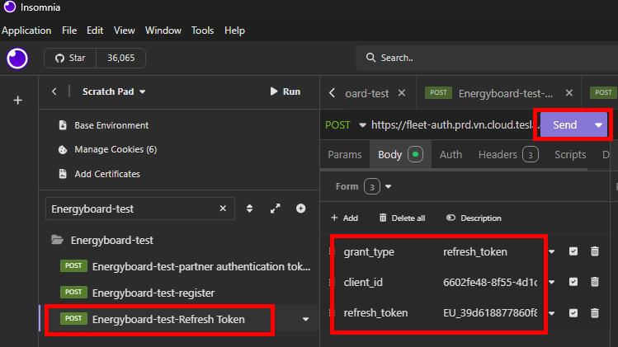The height and width of the screenshot is (347, 618).
Task: Switch to the Params tab
Action: 344,155
